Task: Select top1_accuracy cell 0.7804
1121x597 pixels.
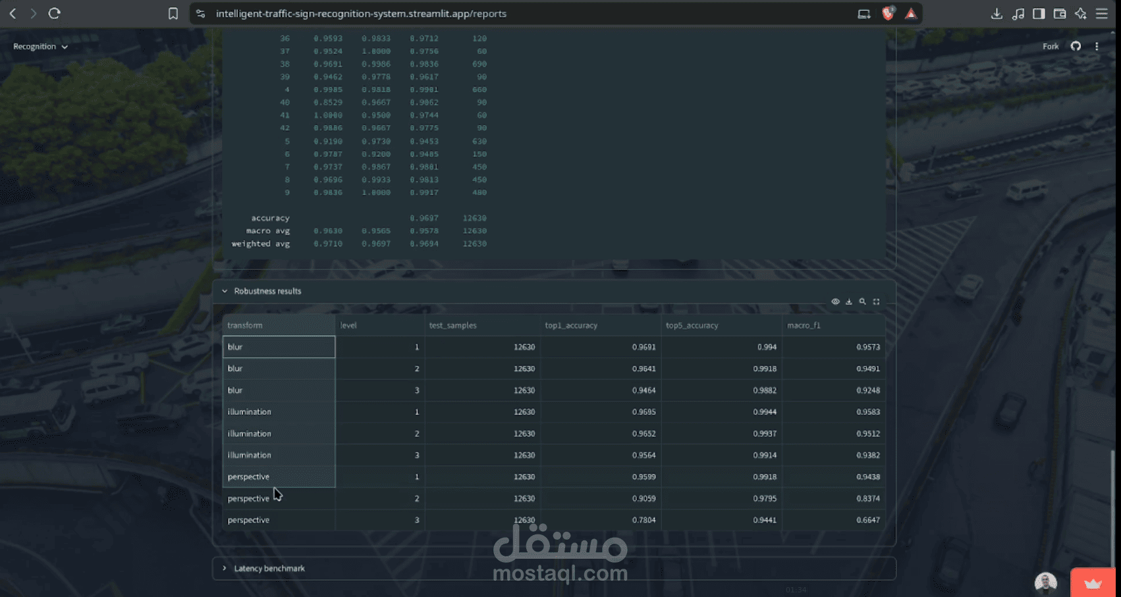Action: 601,520
